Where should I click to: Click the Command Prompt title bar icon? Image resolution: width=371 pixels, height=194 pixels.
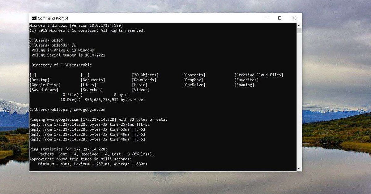(x=34, y=18)
